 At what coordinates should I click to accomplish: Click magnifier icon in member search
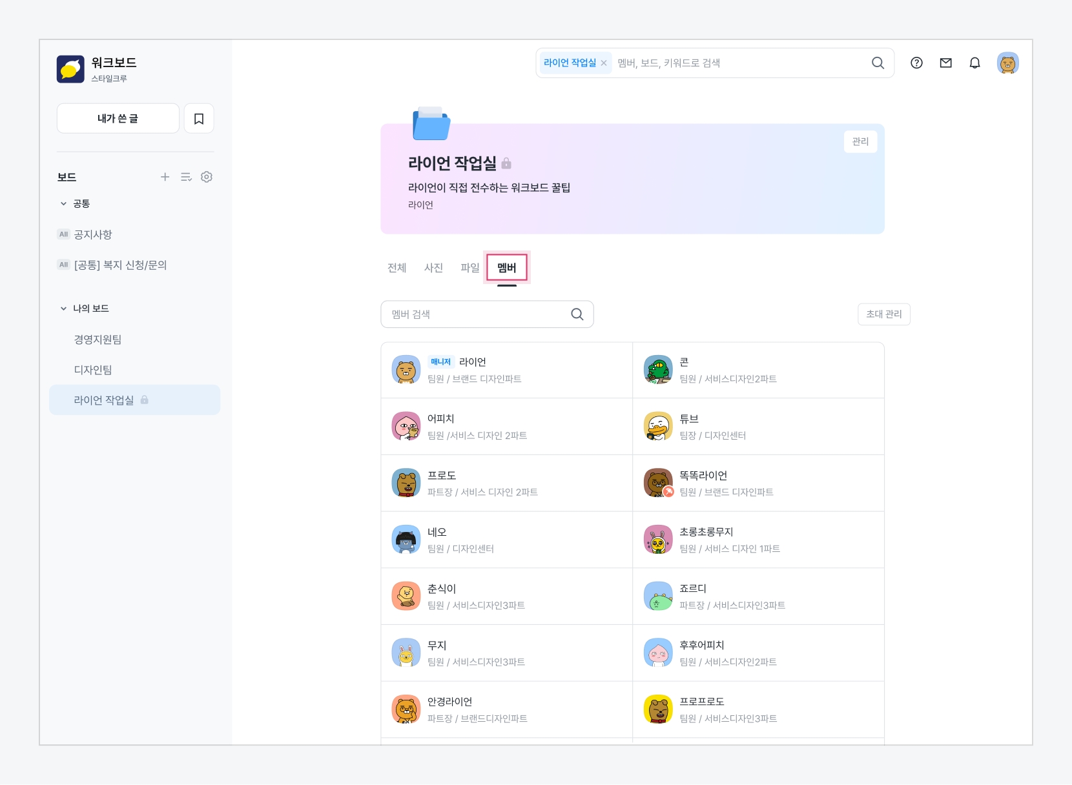(577, 314)
